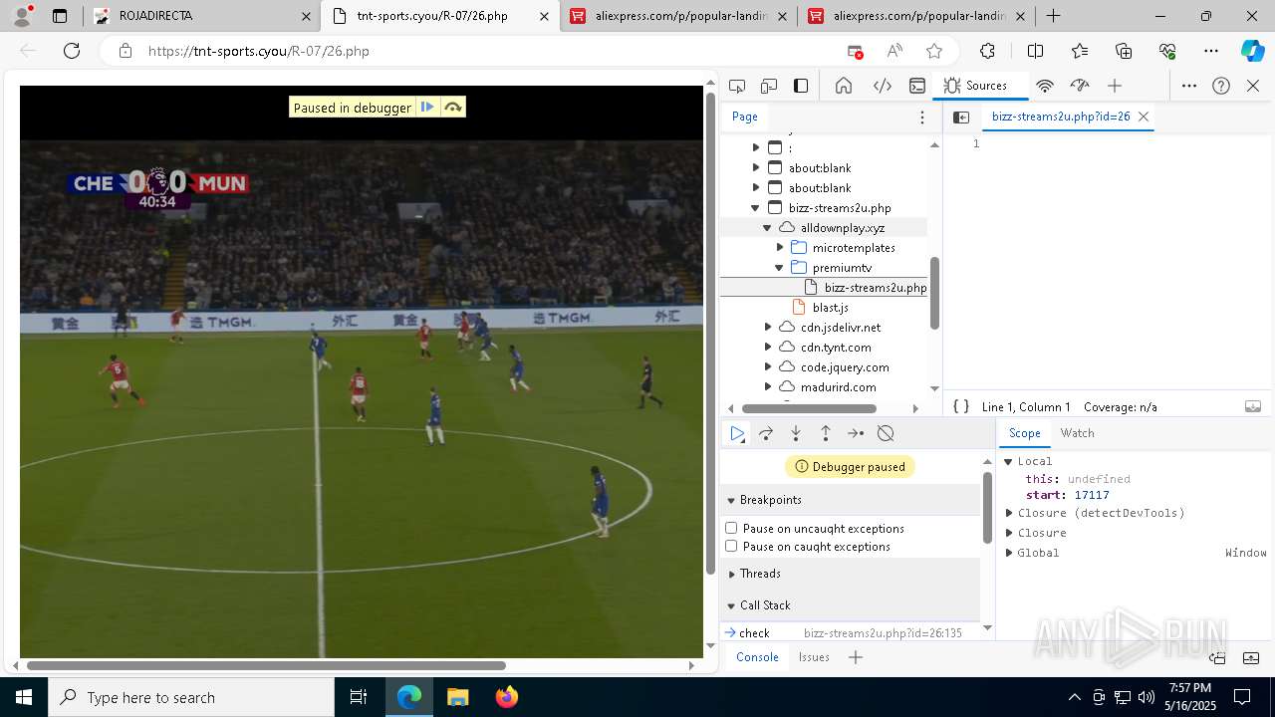
Task: Open Page pane more options menu
Action: click(x=922, y=117)
